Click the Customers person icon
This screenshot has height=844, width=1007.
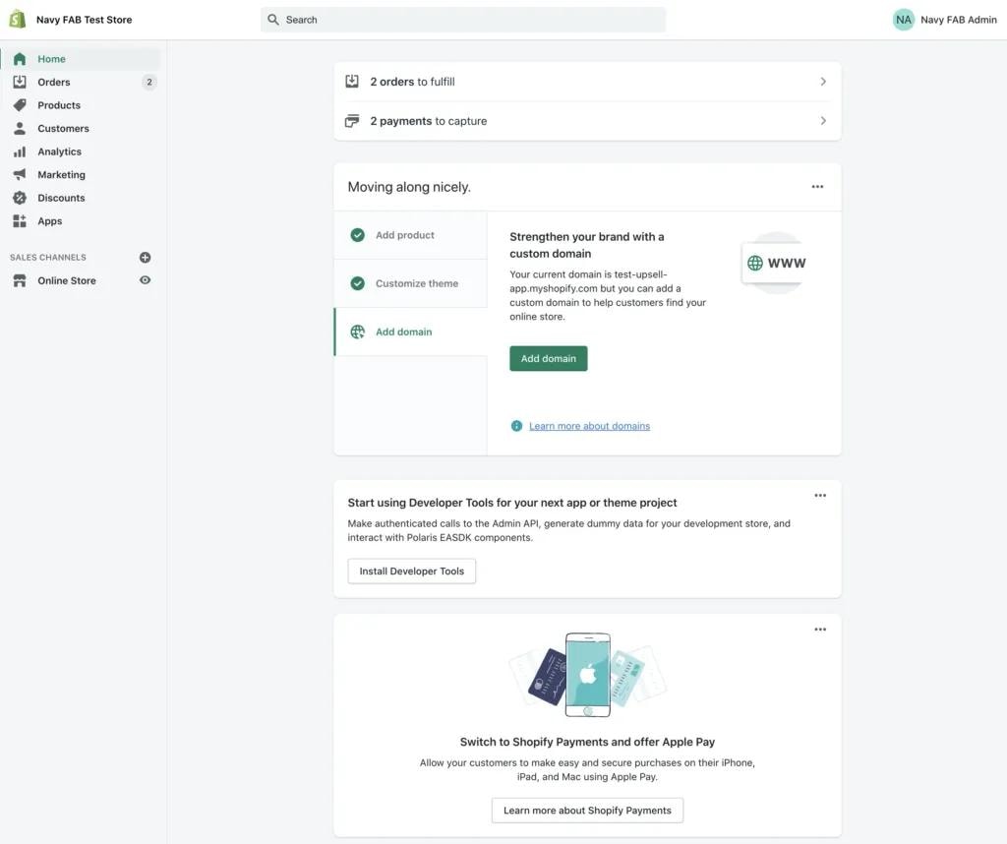[20, 129]
